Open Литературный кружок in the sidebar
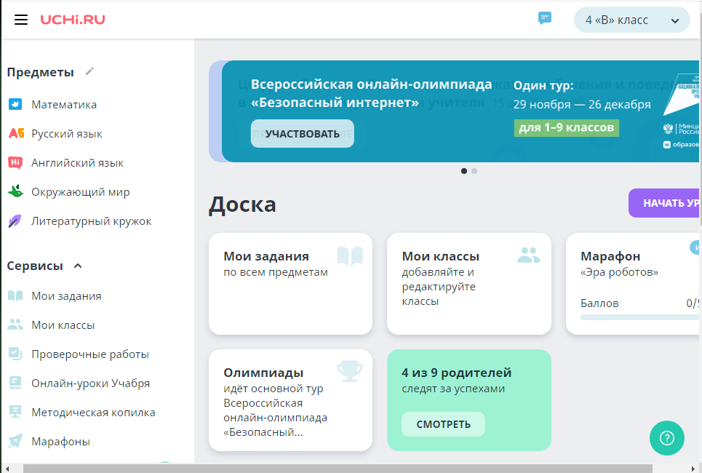 (91, 220)
